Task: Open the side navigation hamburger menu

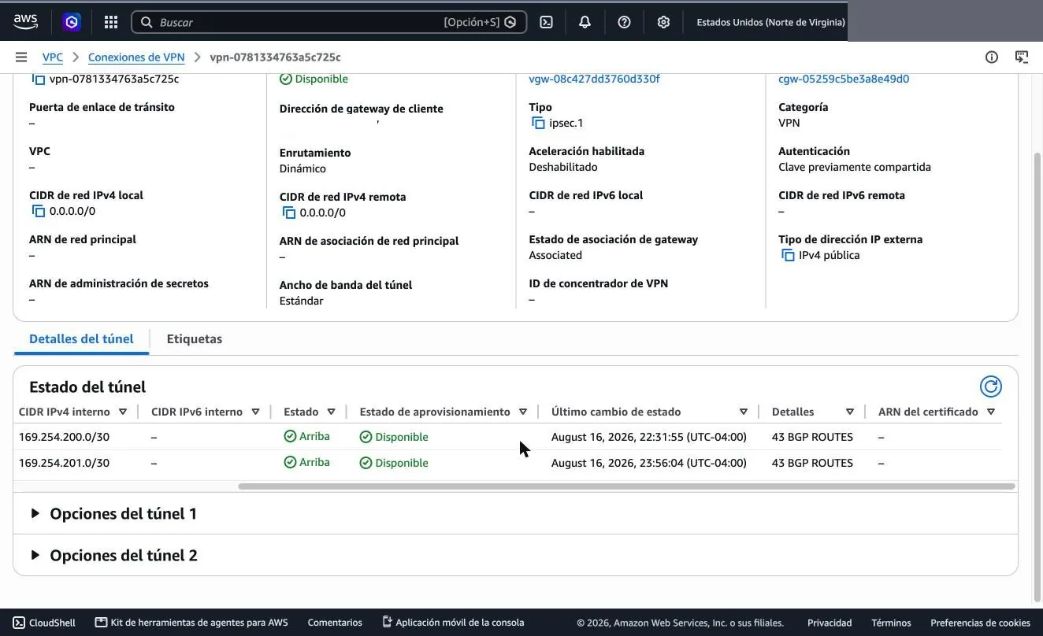Action: point(21,57)
